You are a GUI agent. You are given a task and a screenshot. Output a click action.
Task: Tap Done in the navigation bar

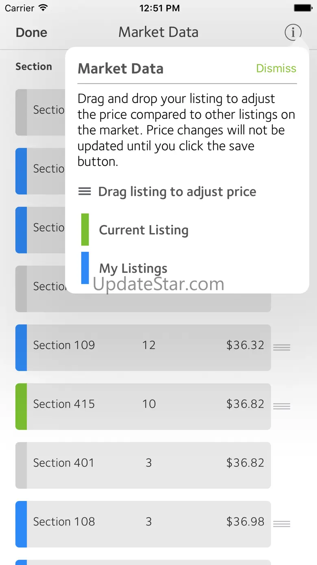tap(31, 33)
